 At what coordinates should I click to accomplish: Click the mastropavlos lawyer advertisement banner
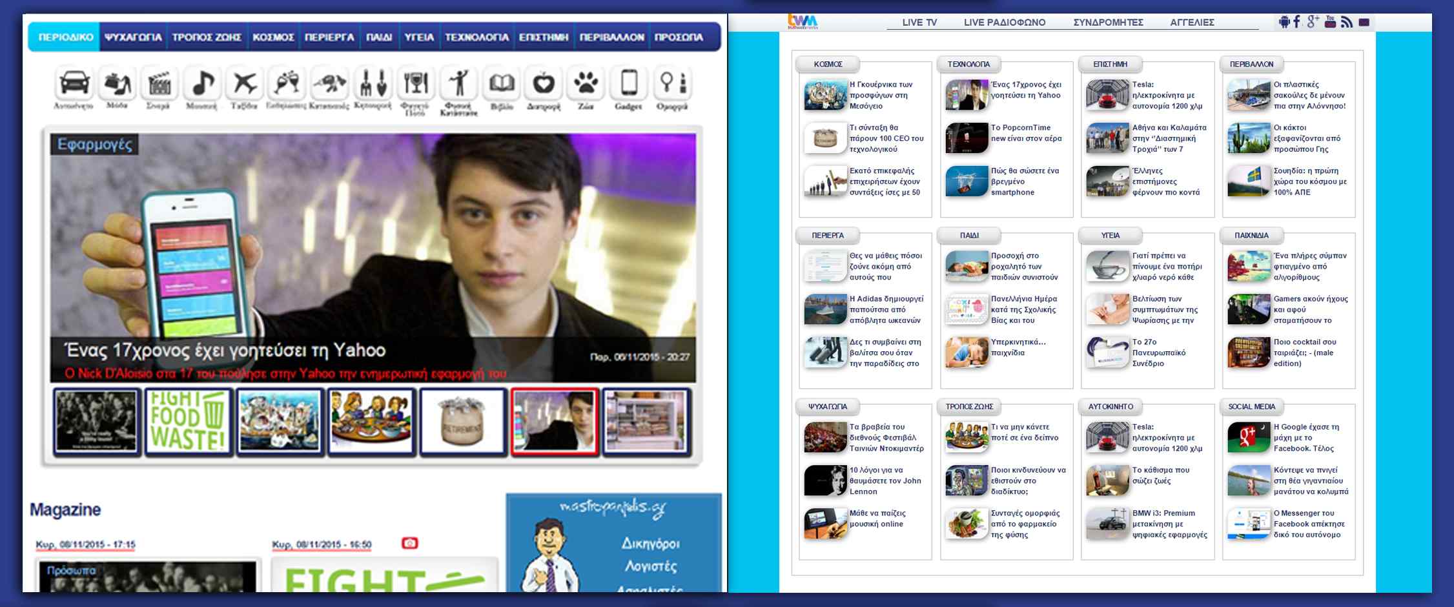613,542
